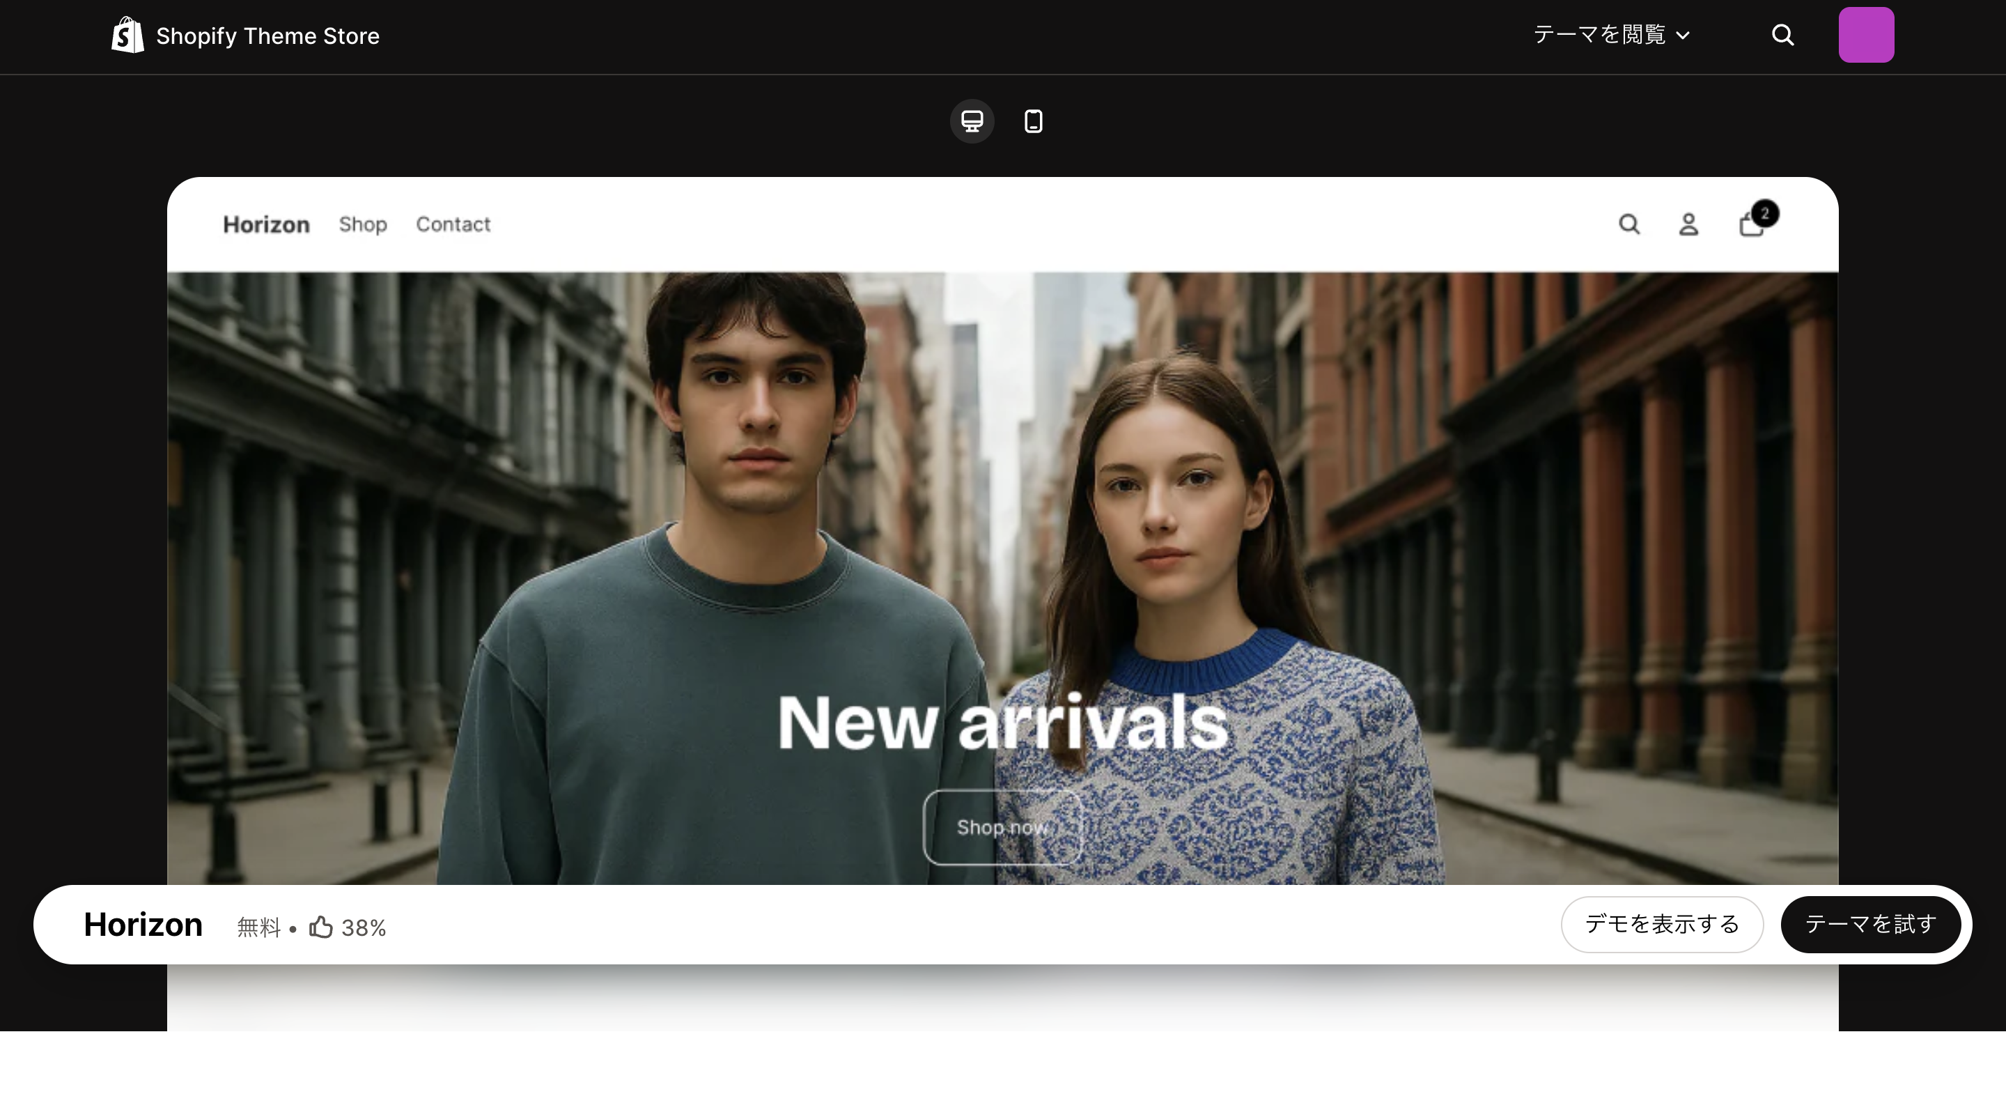Click the preview store search magnifier icon
The width and height of the screenshot is (2006, 1094).
pos(1629,224)
